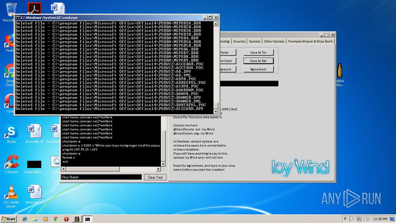Screen dimensions: 396x223
Task: Open Opera from the taskbar
Action: [x=66, y=219]
